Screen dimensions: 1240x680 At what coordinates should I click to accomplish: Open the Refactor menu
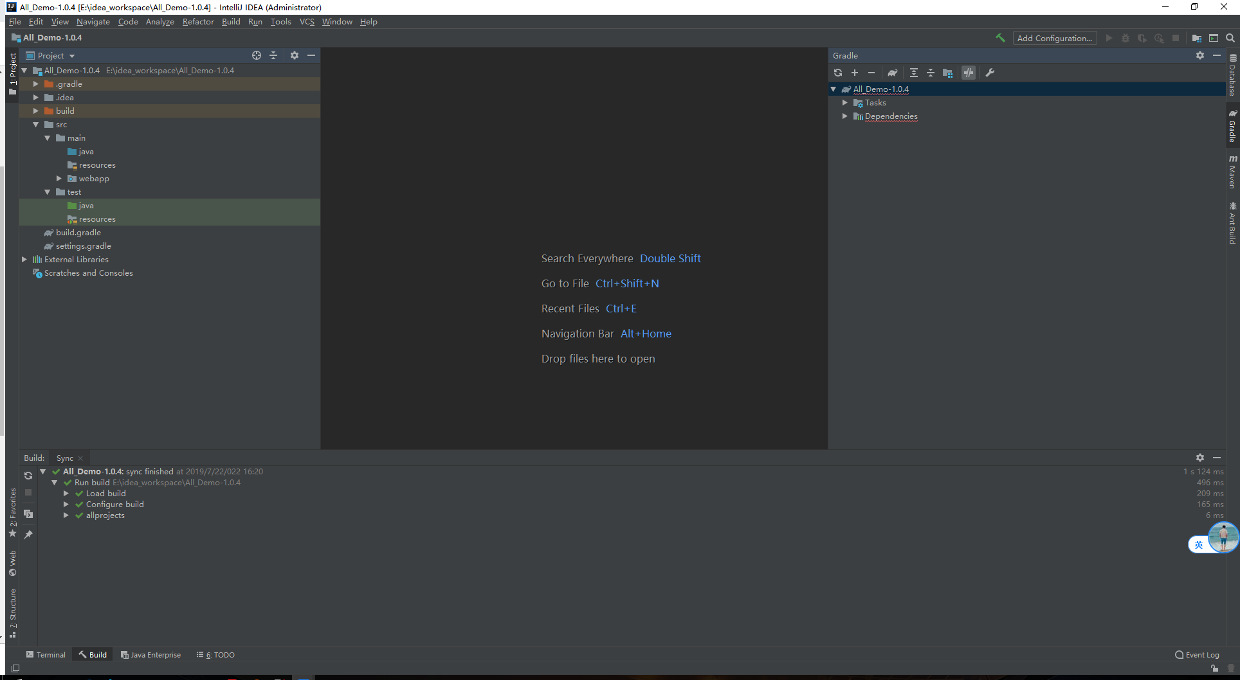(x=198, y=22)
